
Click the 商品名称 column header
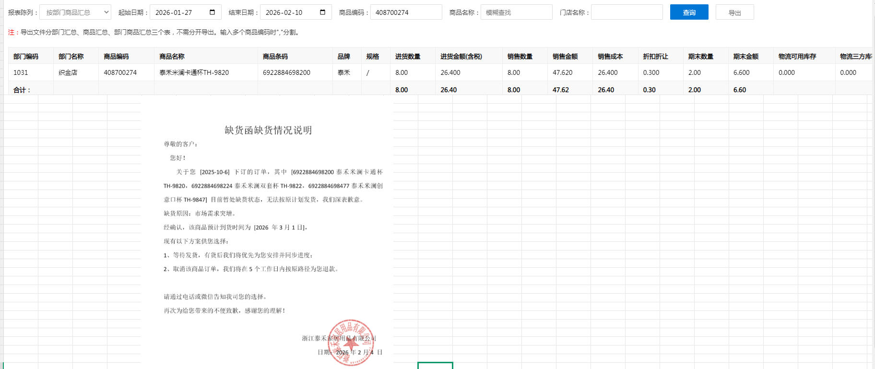click(x=172, y=56)
